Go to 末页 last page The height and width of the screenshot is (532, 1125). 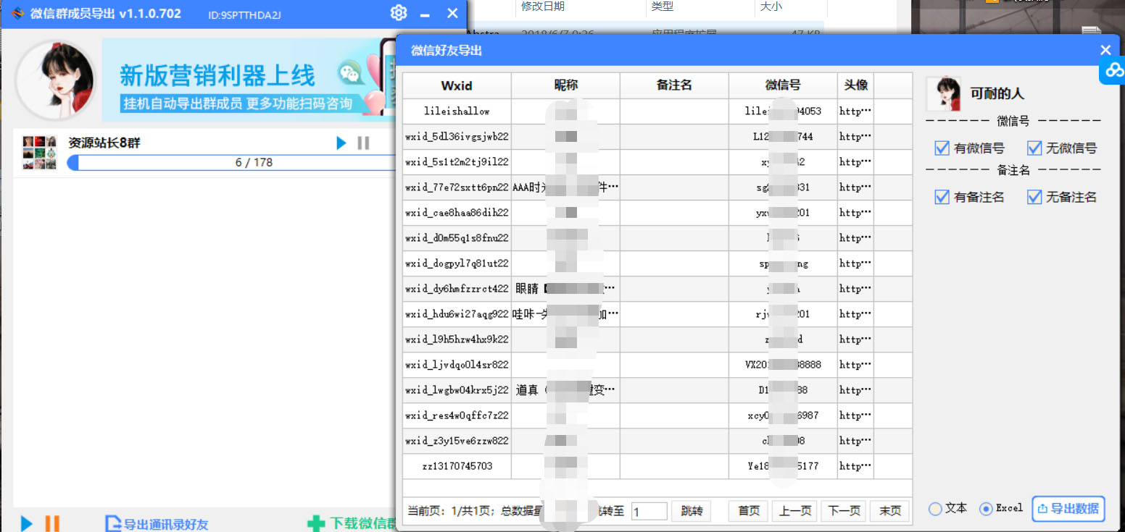click(x=889, y=511)
